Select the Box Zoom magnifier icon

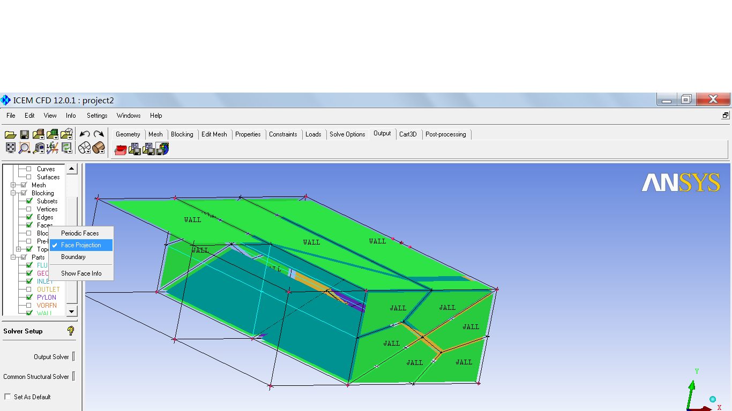point(24,148)
